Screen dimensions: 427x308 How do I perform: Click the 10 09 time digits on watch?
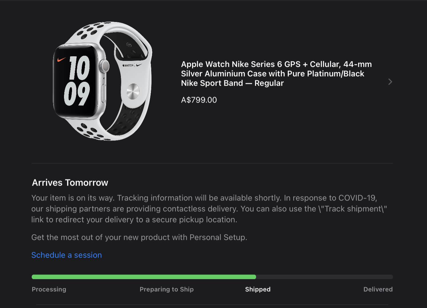pyautogui.click(x=77, y=80)
